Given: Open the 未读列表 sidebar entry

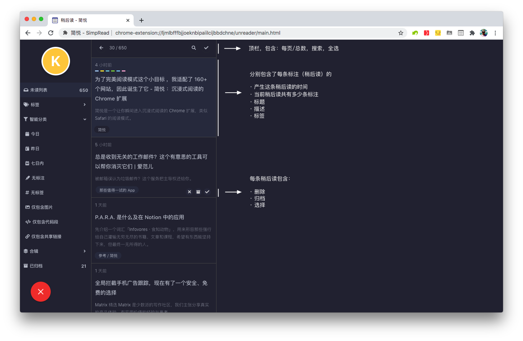Looking at the screenshot, I should (x=43, y=90).
